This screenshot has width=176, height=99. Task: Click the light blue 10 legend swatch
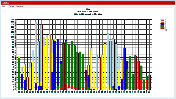162,20
